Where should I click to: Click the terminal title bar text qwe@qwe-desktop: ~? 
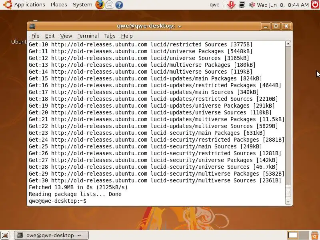[x=149, y=26]
